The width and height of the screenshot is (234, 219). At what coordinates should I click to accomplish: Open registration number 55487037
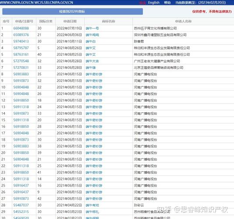(21, 205)
